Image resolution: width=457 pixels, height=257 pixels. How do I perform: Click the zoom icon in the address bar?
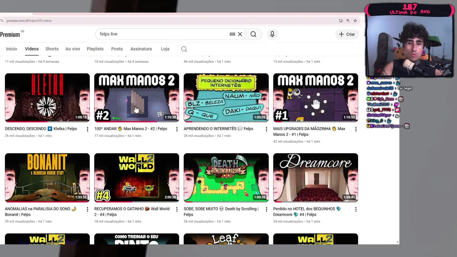(348, 21)
